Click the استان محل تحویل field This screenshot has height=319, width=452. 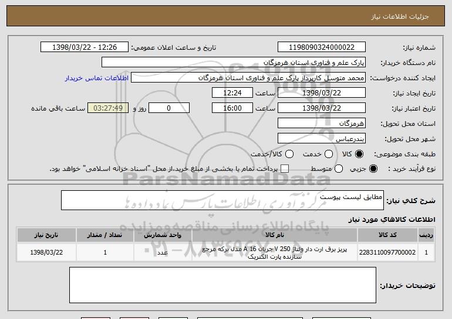(322, 124)
